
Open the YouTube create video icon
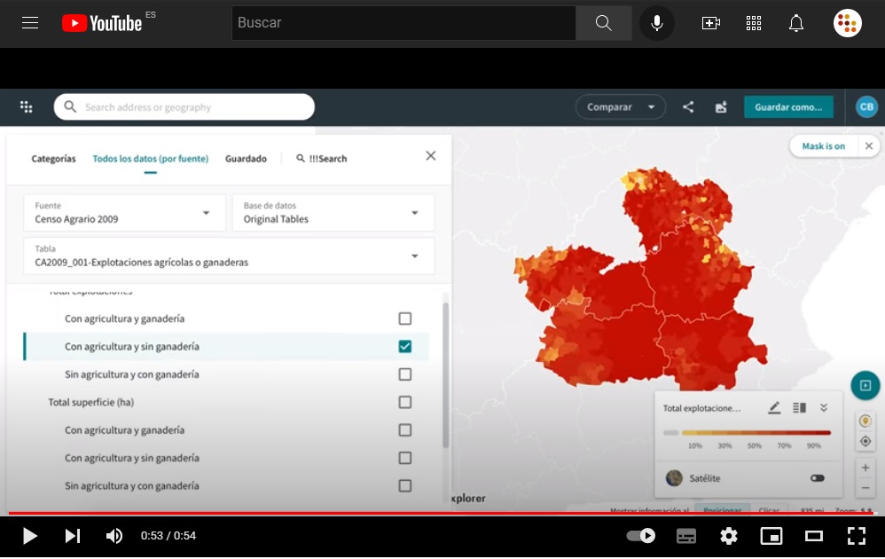710,23
